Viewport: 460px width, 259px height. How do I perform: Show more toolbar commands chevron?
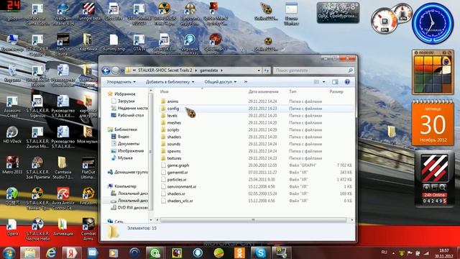click(246, 82)
